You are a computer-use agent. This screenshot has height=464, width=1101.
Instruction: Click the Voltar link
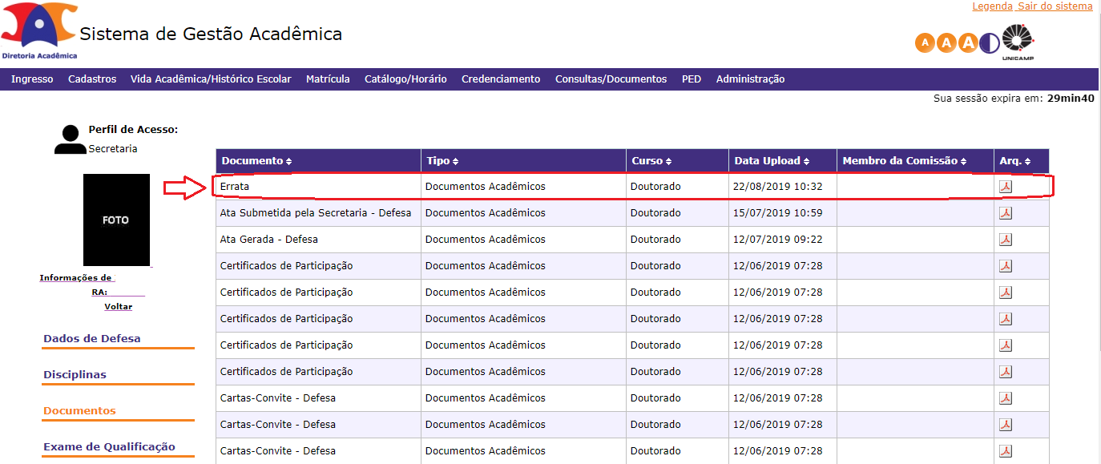tap(118, 307)
